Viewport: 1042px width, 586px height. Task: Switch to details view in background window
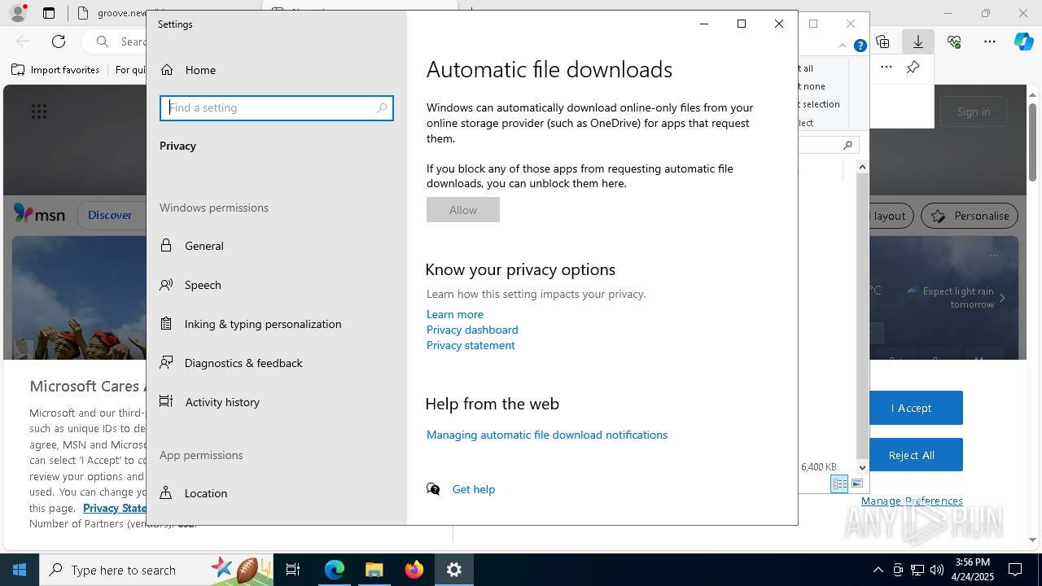pos(839,483)
